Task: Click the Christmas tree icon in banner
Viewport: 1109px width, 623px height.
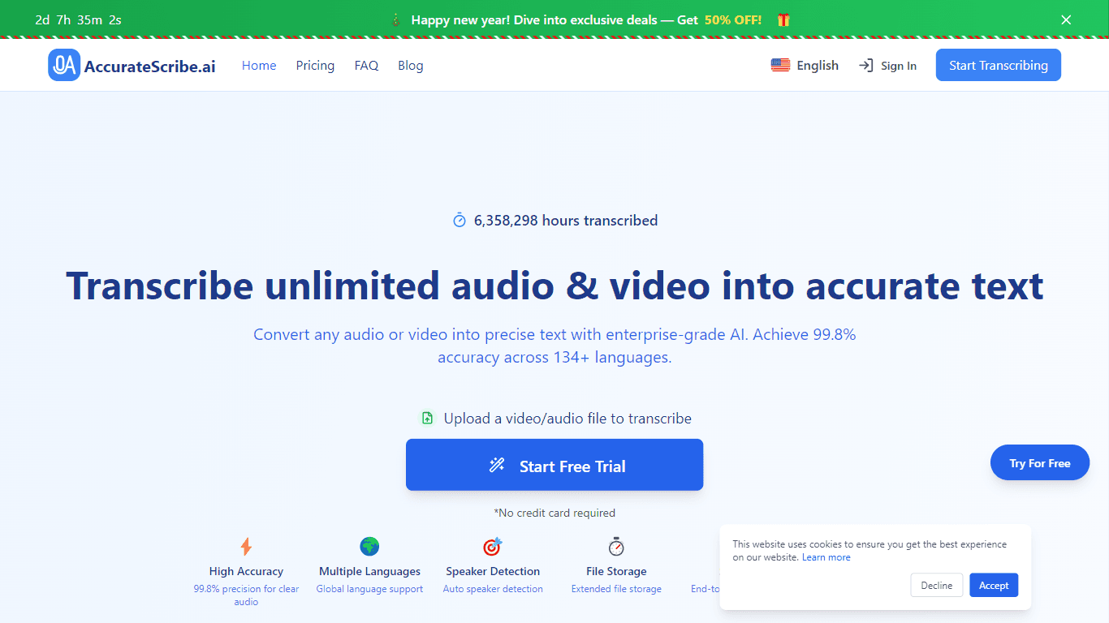Action: click(395, 19)
